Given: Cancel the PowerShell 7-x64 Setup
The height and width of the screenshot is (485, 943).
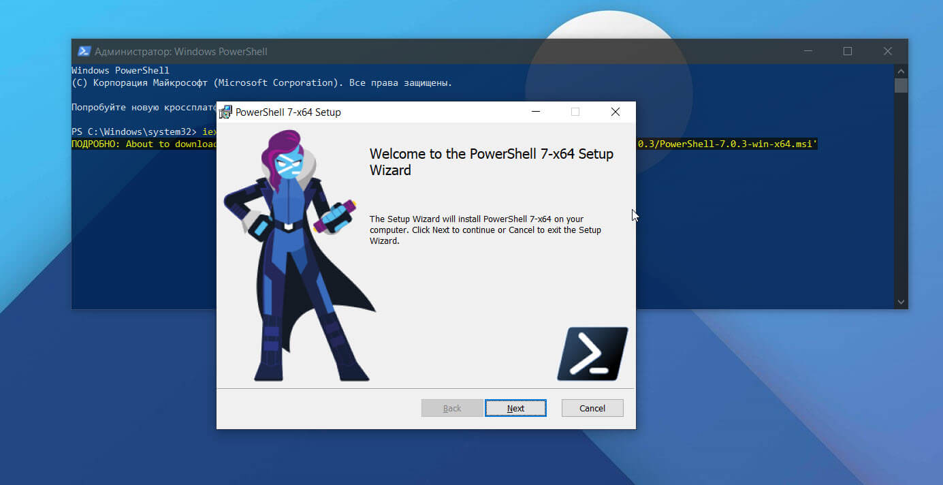Looking at the screenshot, I should coord(592,408).
